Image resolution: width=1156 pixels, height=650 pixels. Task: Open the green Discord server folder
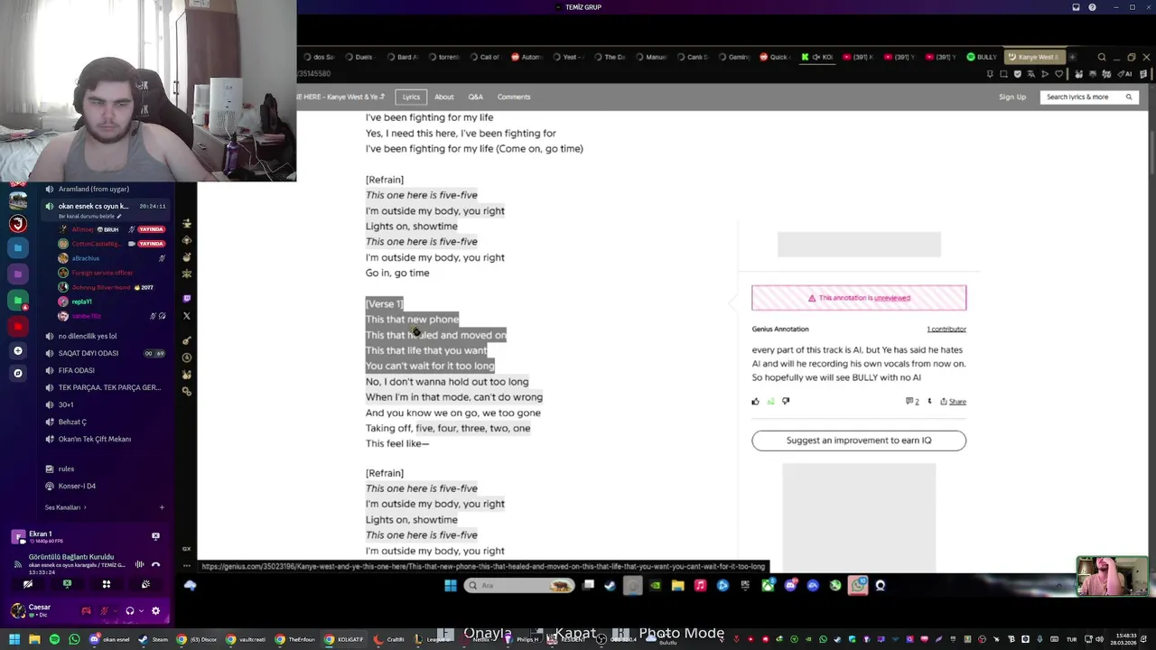pos(18,300)
